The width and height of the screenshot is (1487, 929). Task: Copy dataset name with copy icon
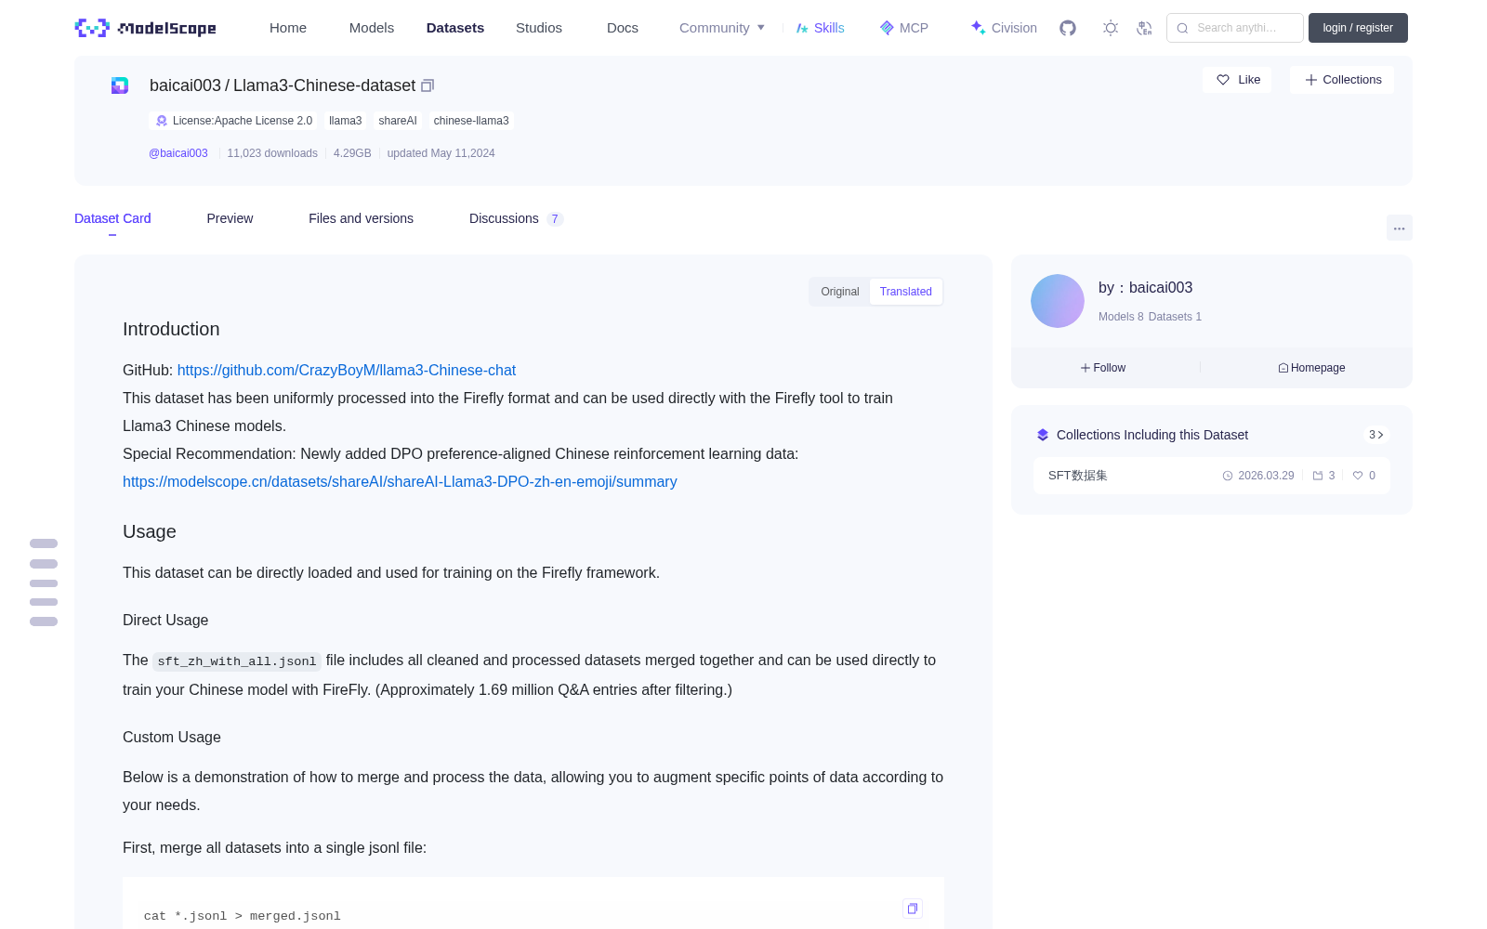pyautogui.click(x=428, y=85)
